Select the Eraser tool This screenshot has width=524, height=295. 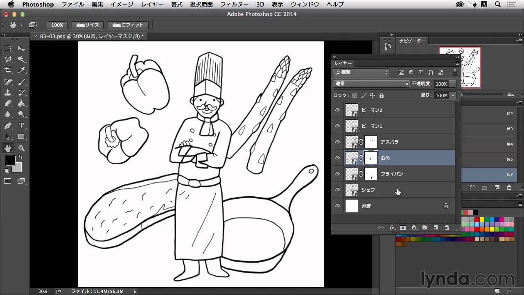[8, 103]
